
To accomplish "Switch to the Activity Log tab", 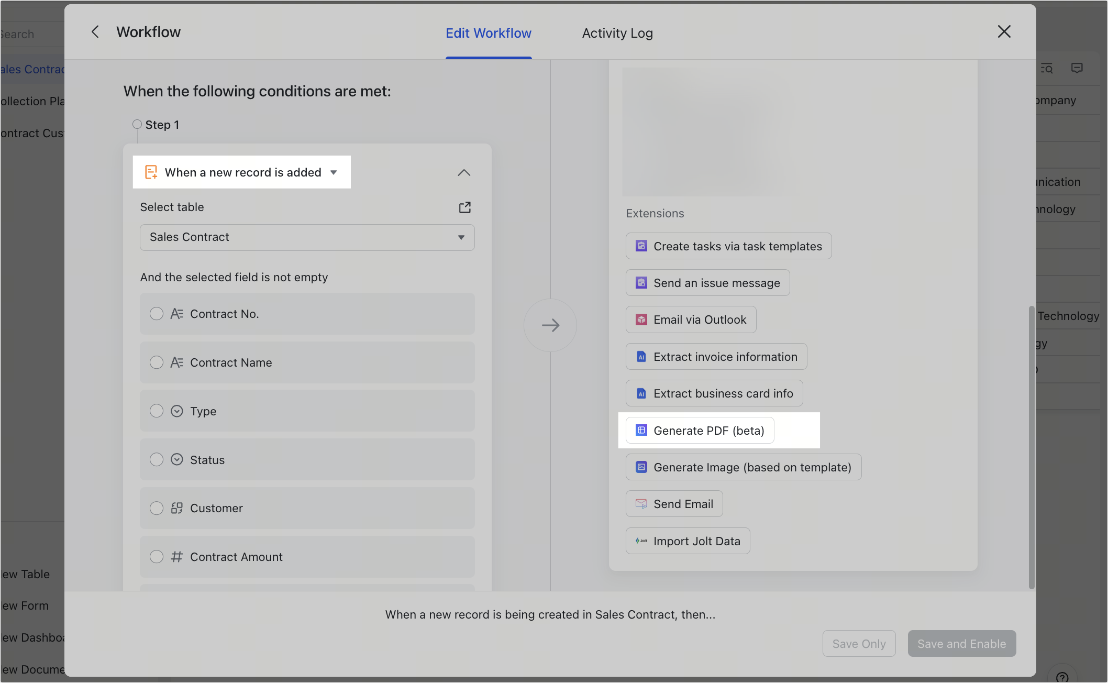I will coord(617,33).
